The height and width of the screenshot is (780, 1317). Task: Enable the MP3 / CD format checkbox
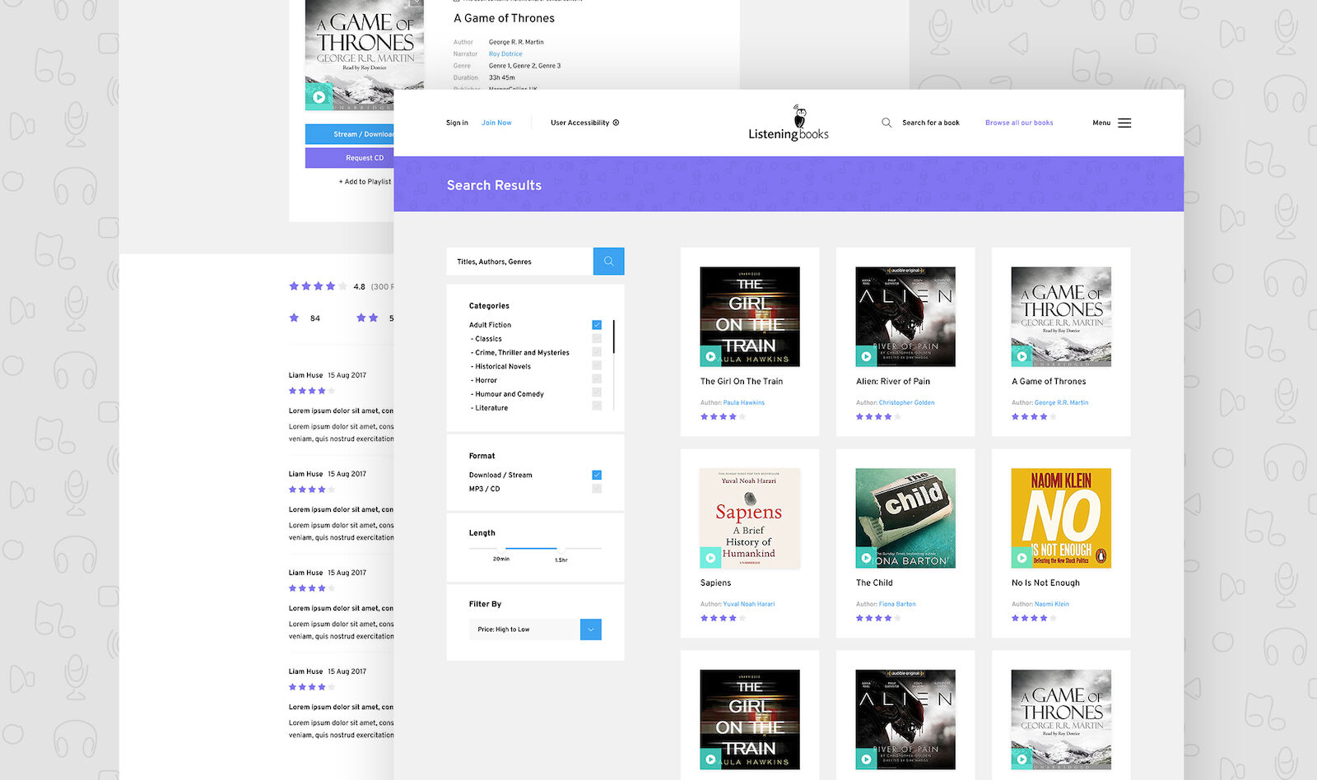597,489
